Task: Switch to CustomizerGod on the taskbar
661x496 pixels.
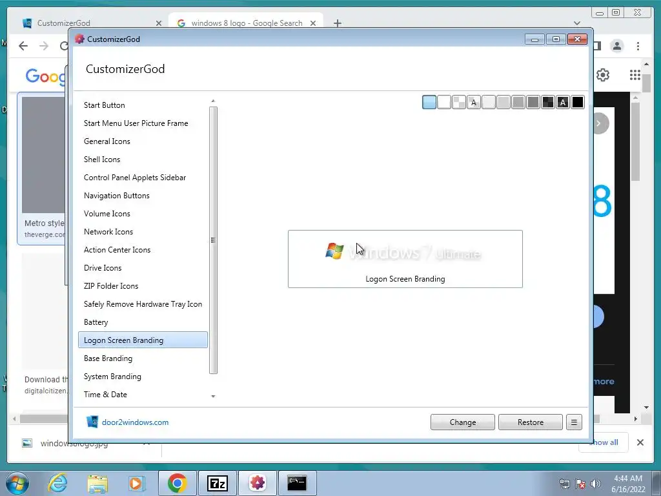Action: click(x=258, y=483)
